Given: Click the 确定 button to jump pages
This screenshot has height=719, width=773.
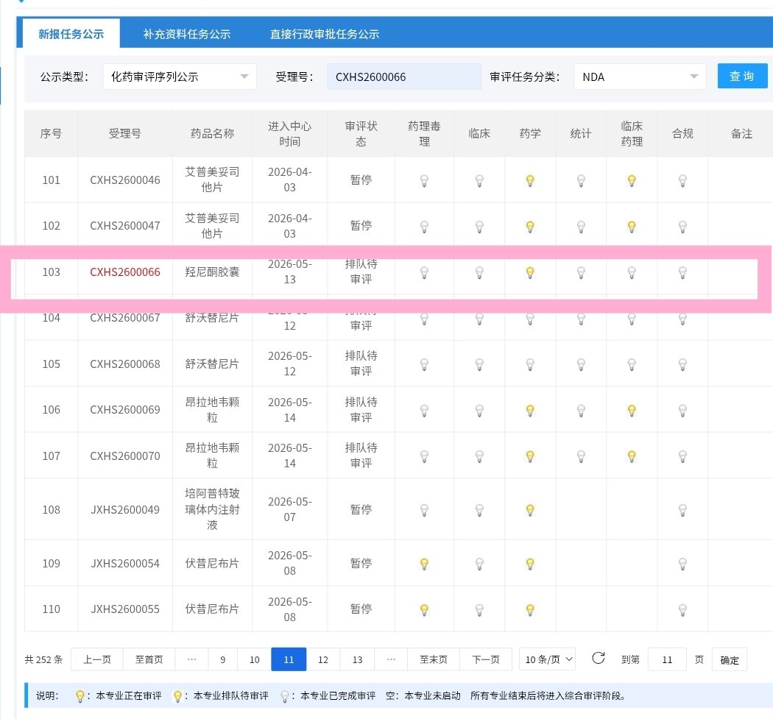Looking at the screenshot, I should [x=729, y=660].
